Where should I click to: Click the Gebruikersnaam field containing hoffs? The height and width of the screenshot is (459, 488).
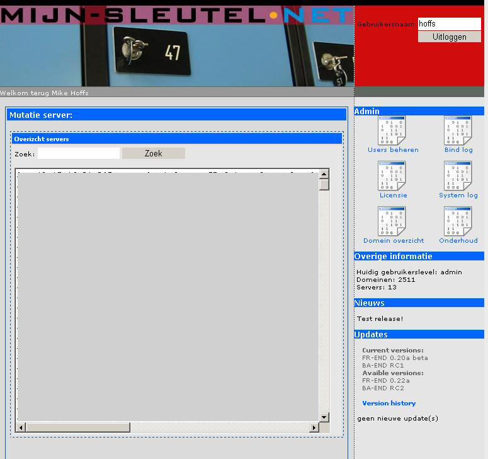click(x=450, y=24)
